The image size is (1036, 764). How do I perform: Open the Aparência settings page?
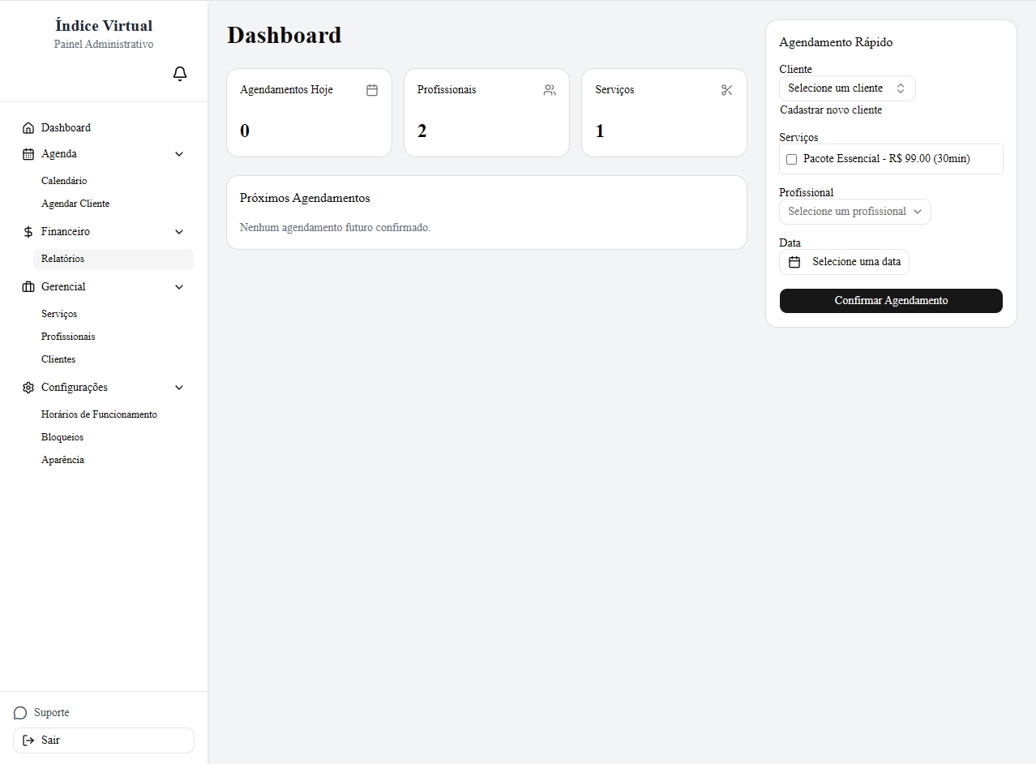click(x=62, y=460)
